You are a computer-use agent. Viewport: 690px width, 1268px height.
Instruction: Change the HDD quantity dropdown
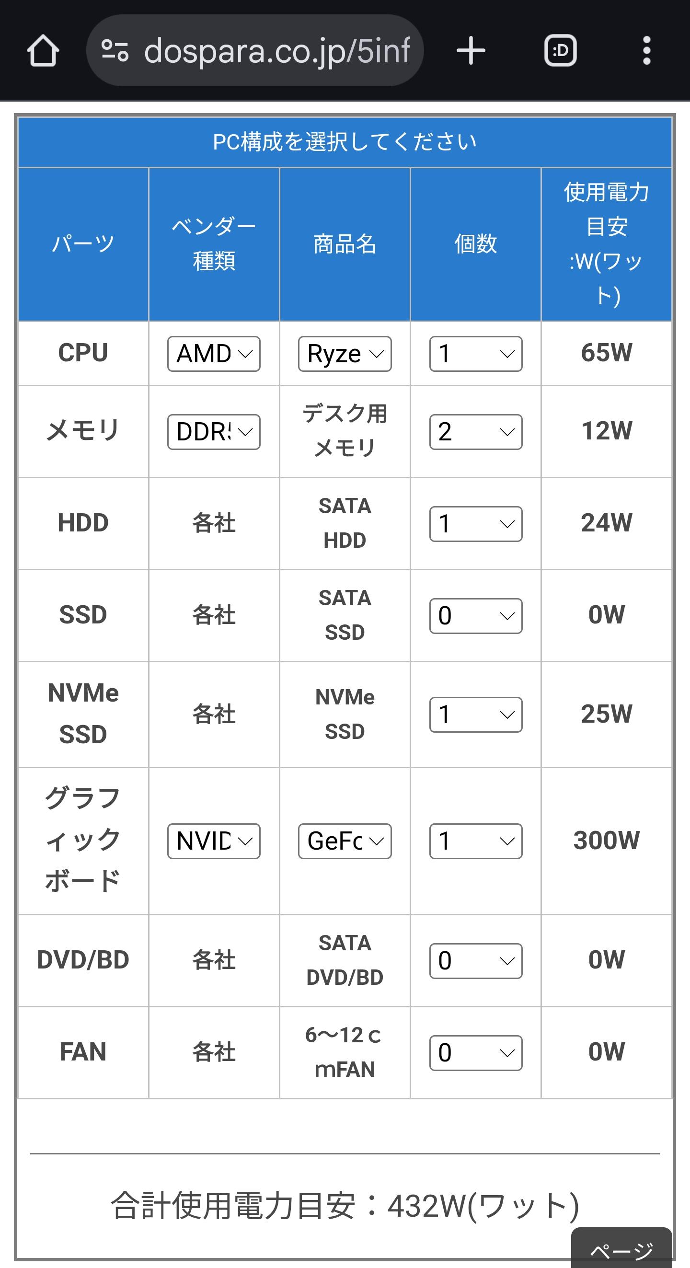click(x=475, y=524)
